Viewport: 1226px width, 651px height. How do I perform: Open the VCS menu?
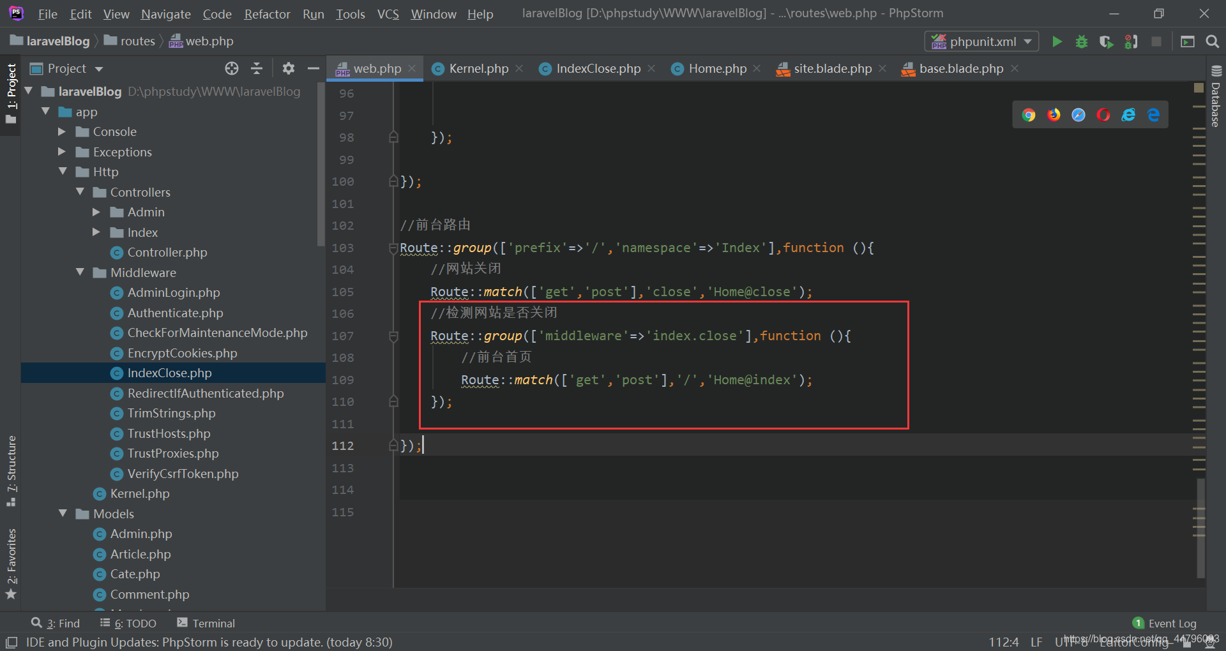(x=388, y=13)
